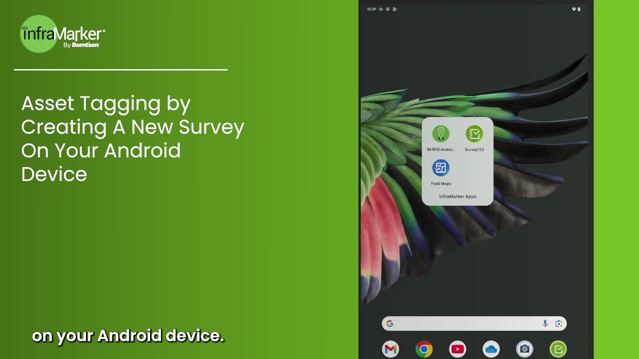Viewport: 639px width, 359px height.
Task: Click inside the Google search field
Action: 466,323
